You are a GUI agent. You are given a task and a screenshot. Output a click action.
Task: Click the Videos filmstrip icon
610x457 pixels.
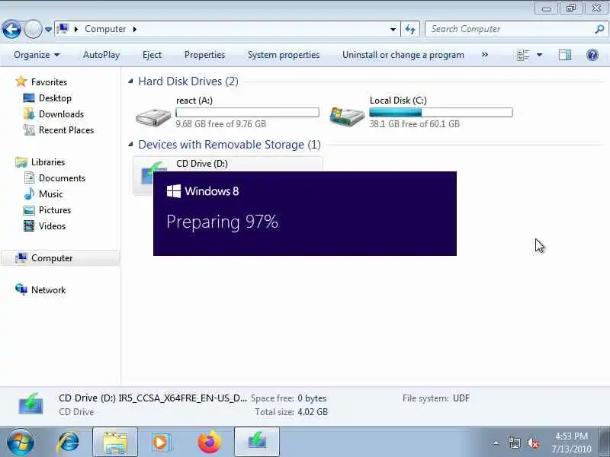click(29, 225)
